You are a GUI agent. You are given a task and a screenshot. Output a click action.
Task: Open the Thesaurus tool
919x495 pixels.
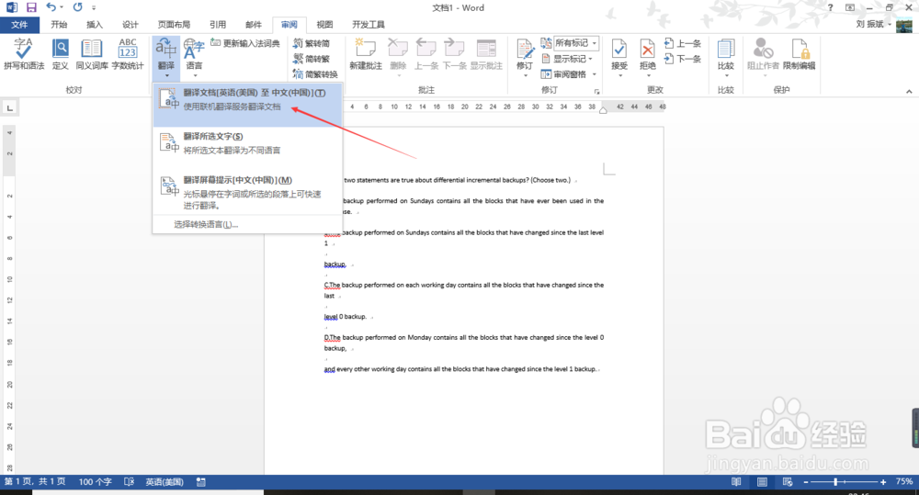pos(91,54)
